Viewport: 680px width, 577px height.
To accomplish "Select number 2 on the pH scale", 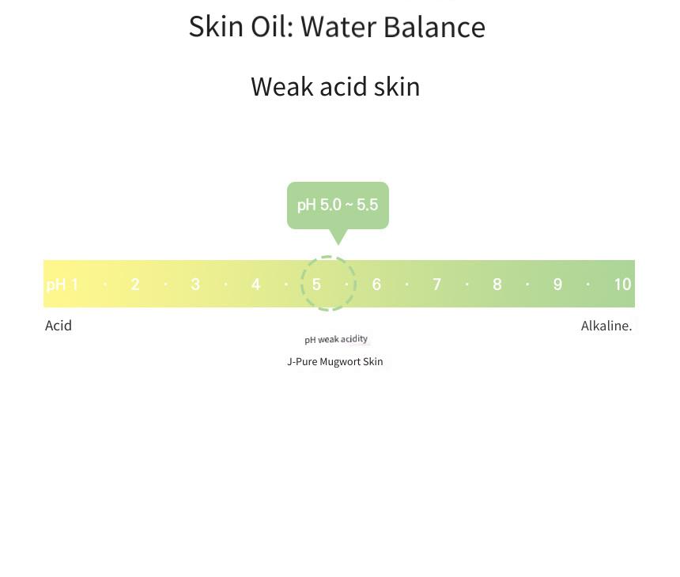I will coord(135,285).
